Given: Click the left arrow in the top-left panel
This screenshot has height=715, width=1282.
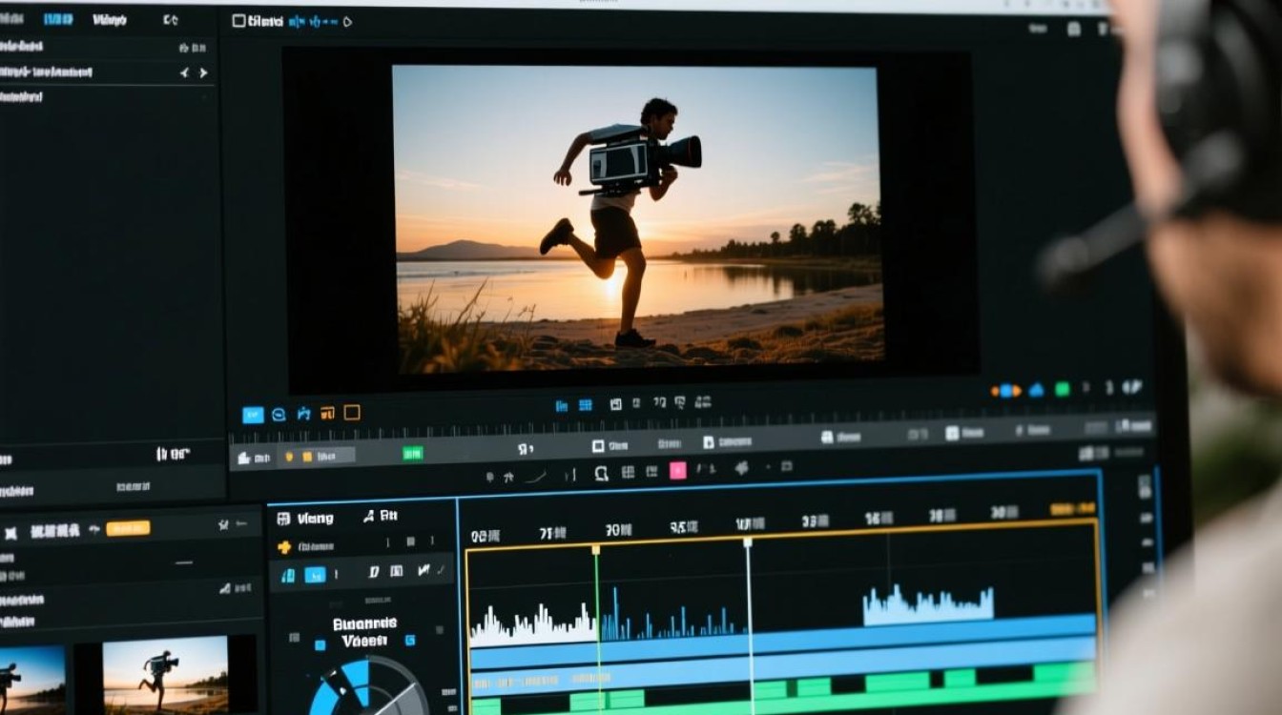Looking at the screenshot, I should [x=184, y=72].
